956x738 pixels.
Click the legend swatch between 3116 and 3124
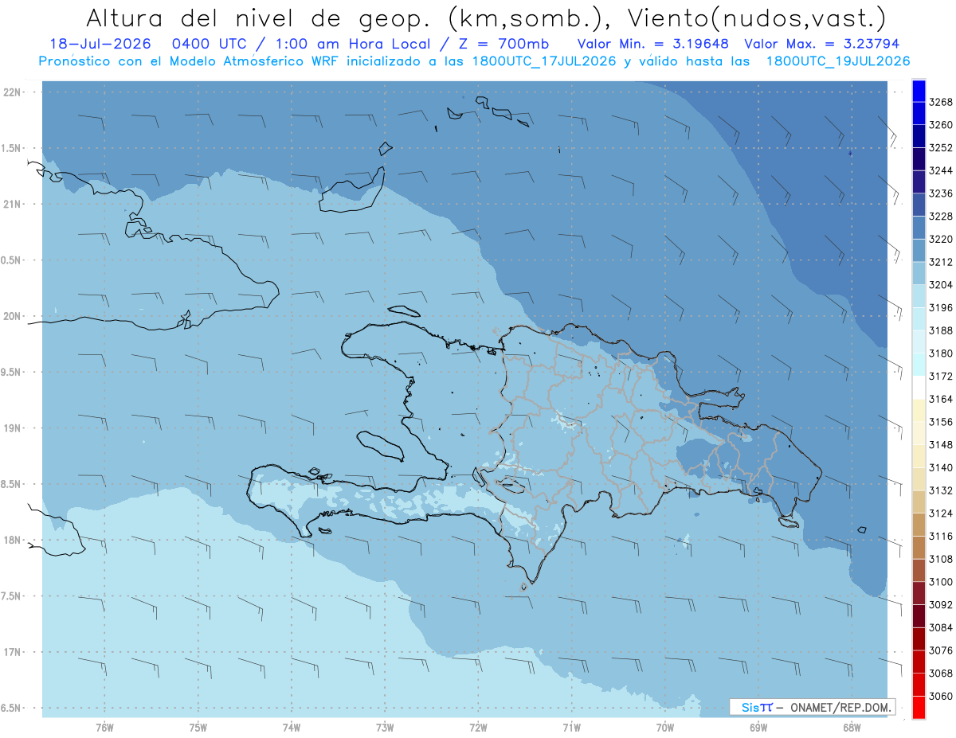[x=919, y=525]
